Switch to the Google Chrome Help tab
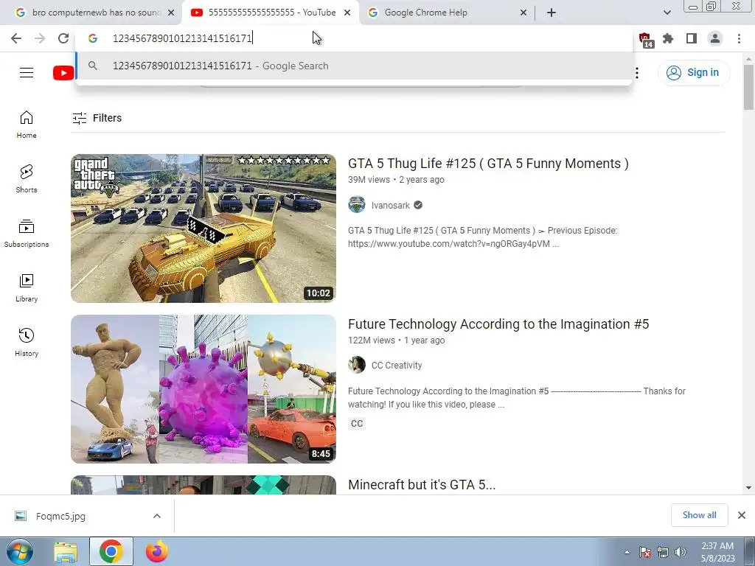The image size is (755, 566). (425, 13)
